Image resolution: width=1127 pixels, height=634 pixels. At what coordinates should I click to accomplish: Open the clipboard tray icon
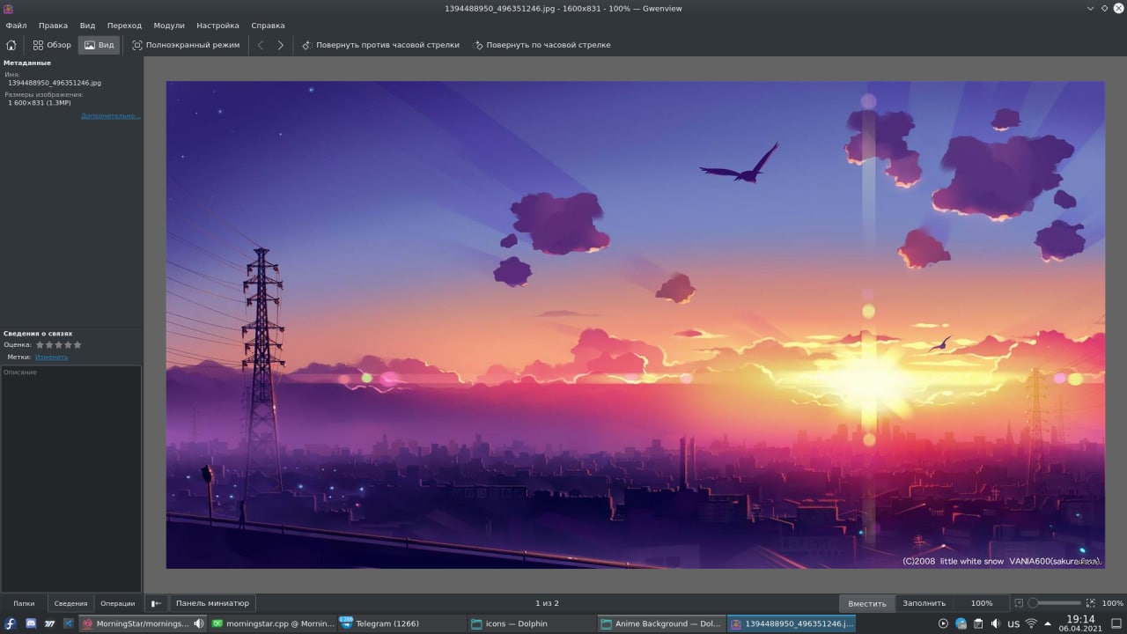[978, 623]
